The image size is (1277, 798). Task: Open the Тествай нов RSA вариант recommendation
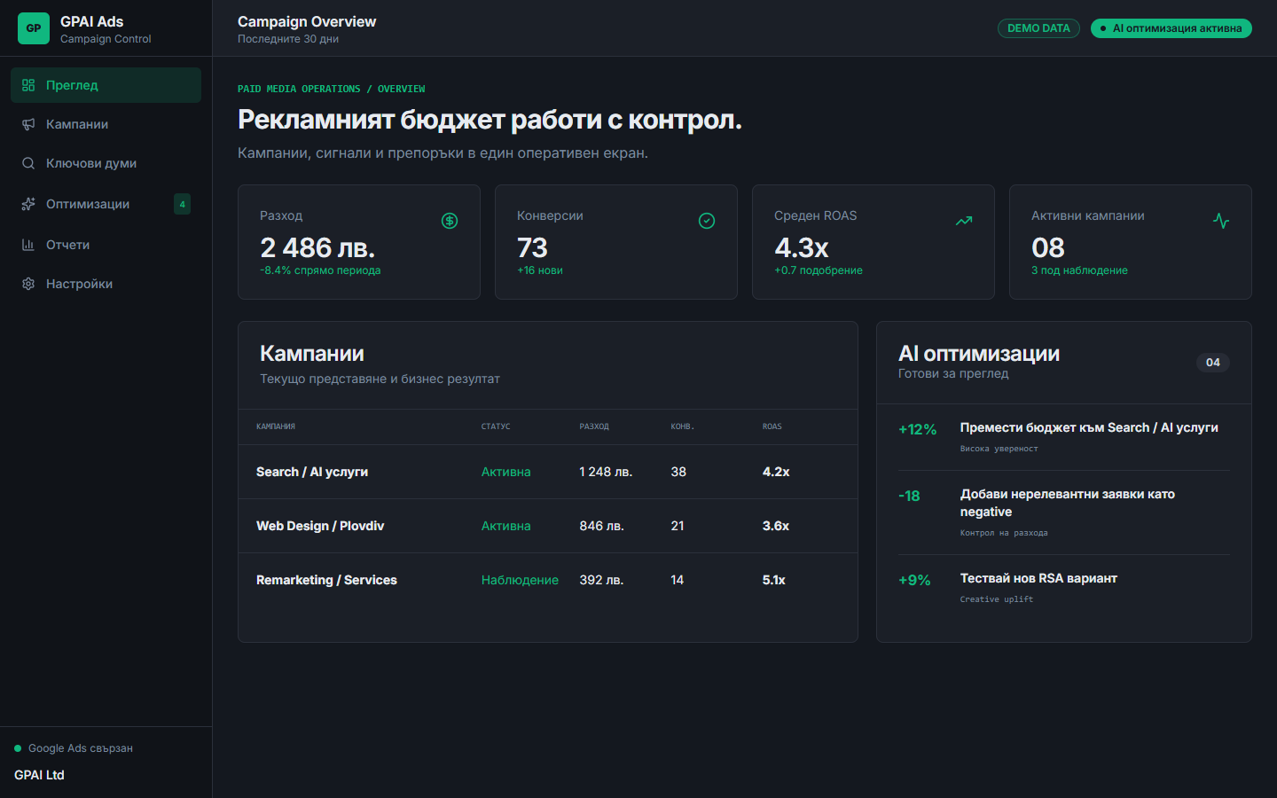pos(1064,588)
